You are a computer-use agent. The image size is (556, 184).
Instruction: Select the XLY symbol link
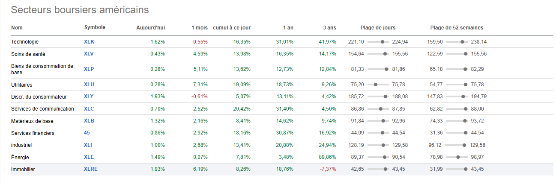[x=89, y=97]
